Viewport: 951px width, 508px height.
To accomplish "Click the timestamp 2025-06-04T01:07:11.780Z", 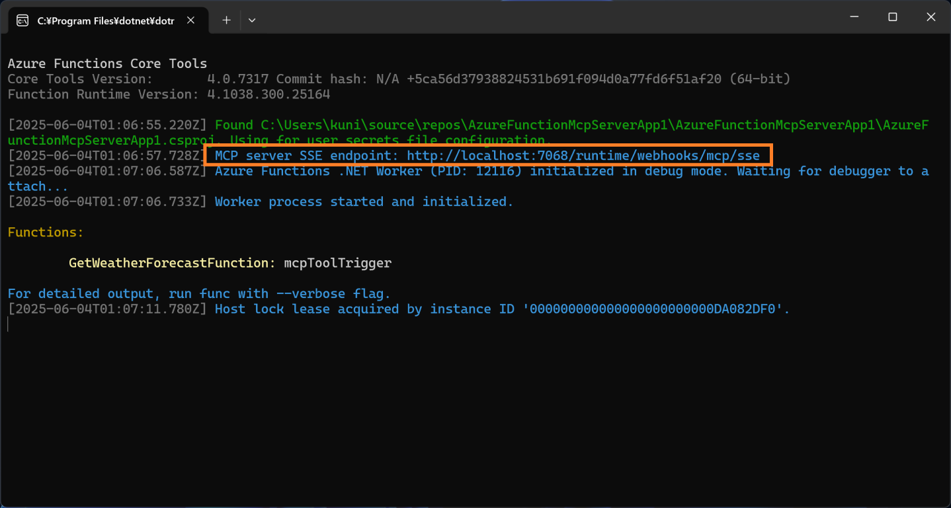I will [x=107, y=309].
